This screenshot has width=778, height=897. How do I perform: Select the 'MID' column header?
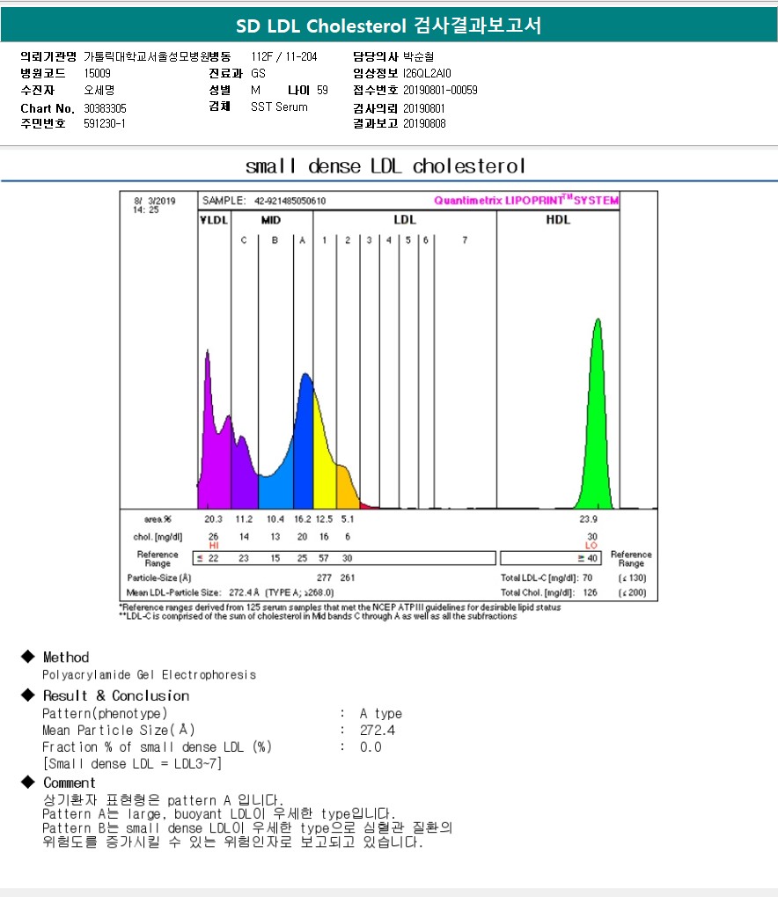click(270, 220)
